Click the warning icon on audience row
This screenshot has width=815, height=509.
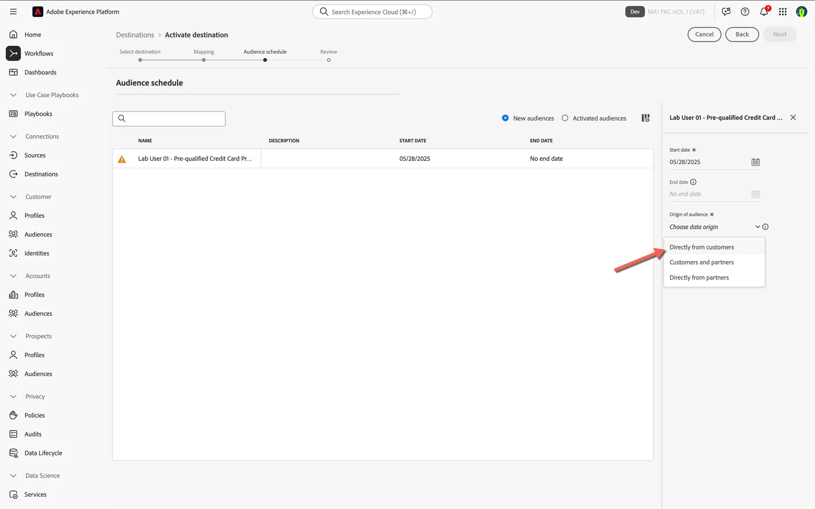122,159
